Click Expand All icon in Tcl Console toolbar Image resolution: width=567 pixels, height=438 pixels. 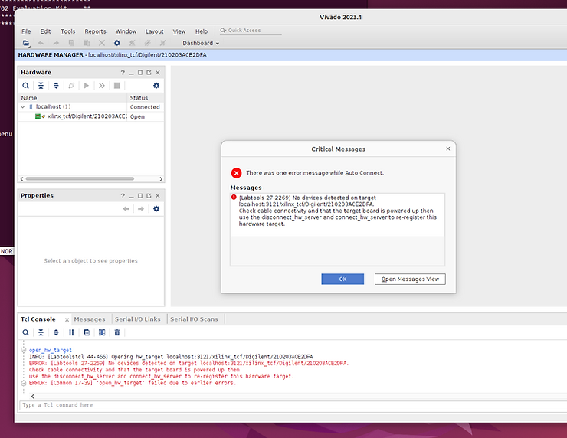56,332
